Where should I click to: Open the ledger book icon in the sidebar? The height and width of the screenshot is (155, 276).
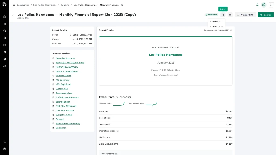coord(5,38)
